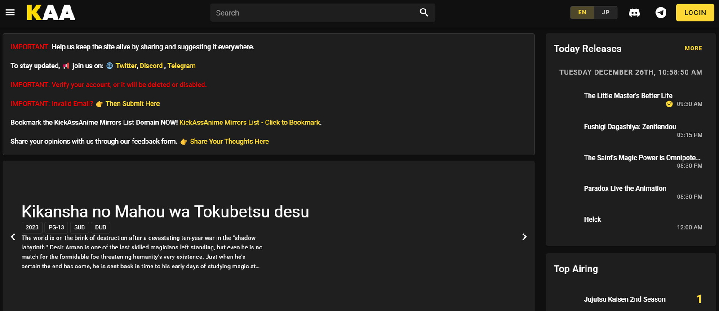
Task: Open KickAssAnime Mirrors List bookmark link
Action: [249, 122]
